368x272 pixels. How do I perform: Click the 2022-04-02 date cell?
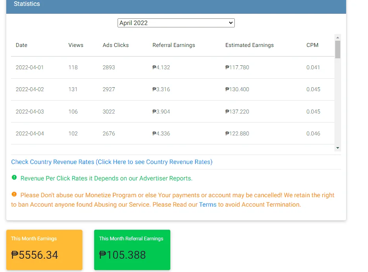tap(30, 89)
